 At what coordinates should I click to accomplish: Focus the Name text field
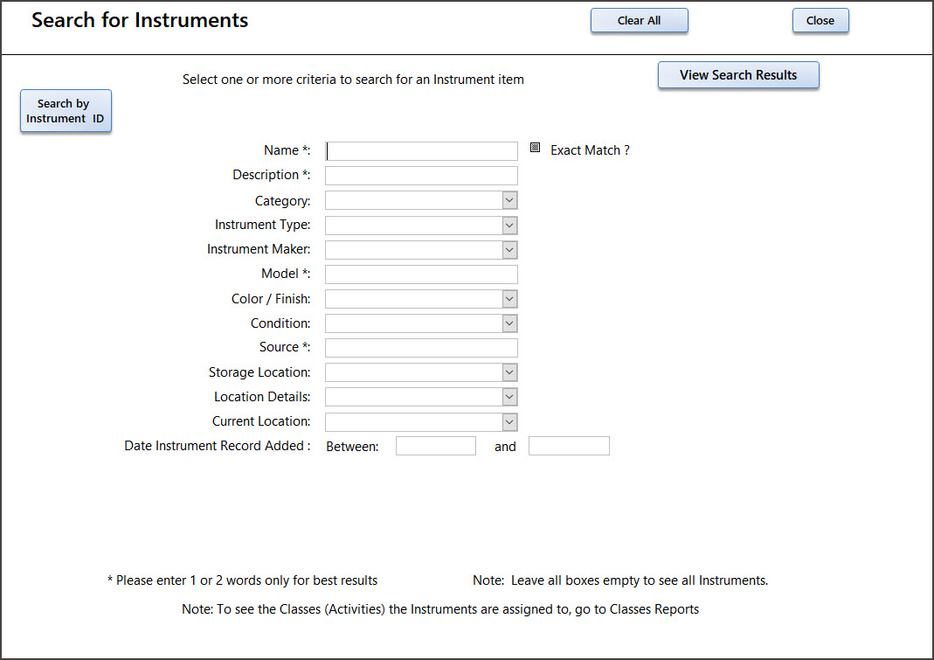click(421, 151)
